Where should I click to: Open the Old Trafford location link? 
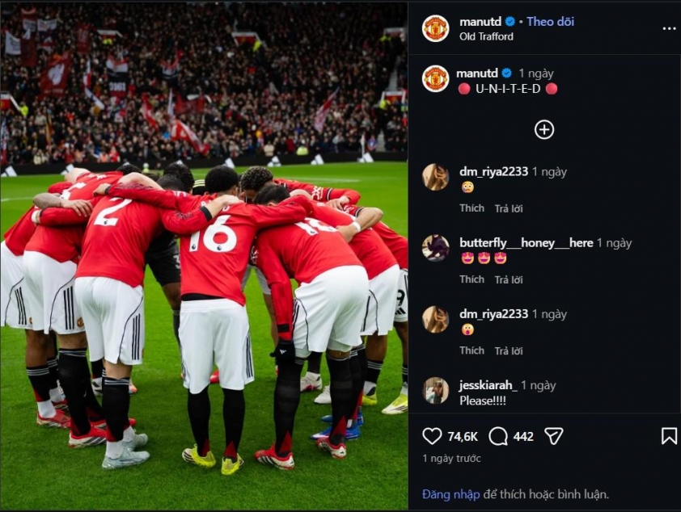pos(486,36)
